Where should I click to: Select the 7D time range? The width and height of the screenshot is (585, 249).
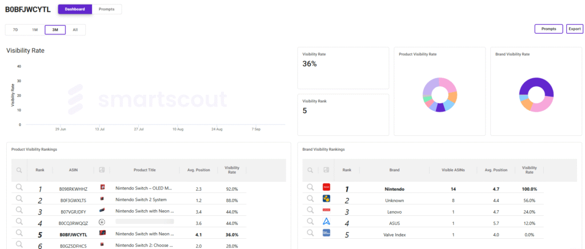pos(15,30)
